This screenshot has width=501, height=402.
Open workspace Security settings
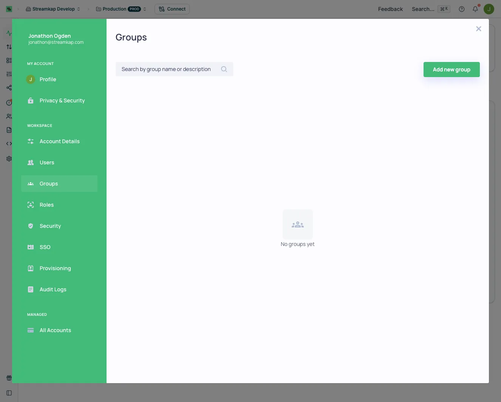[59, 226]
